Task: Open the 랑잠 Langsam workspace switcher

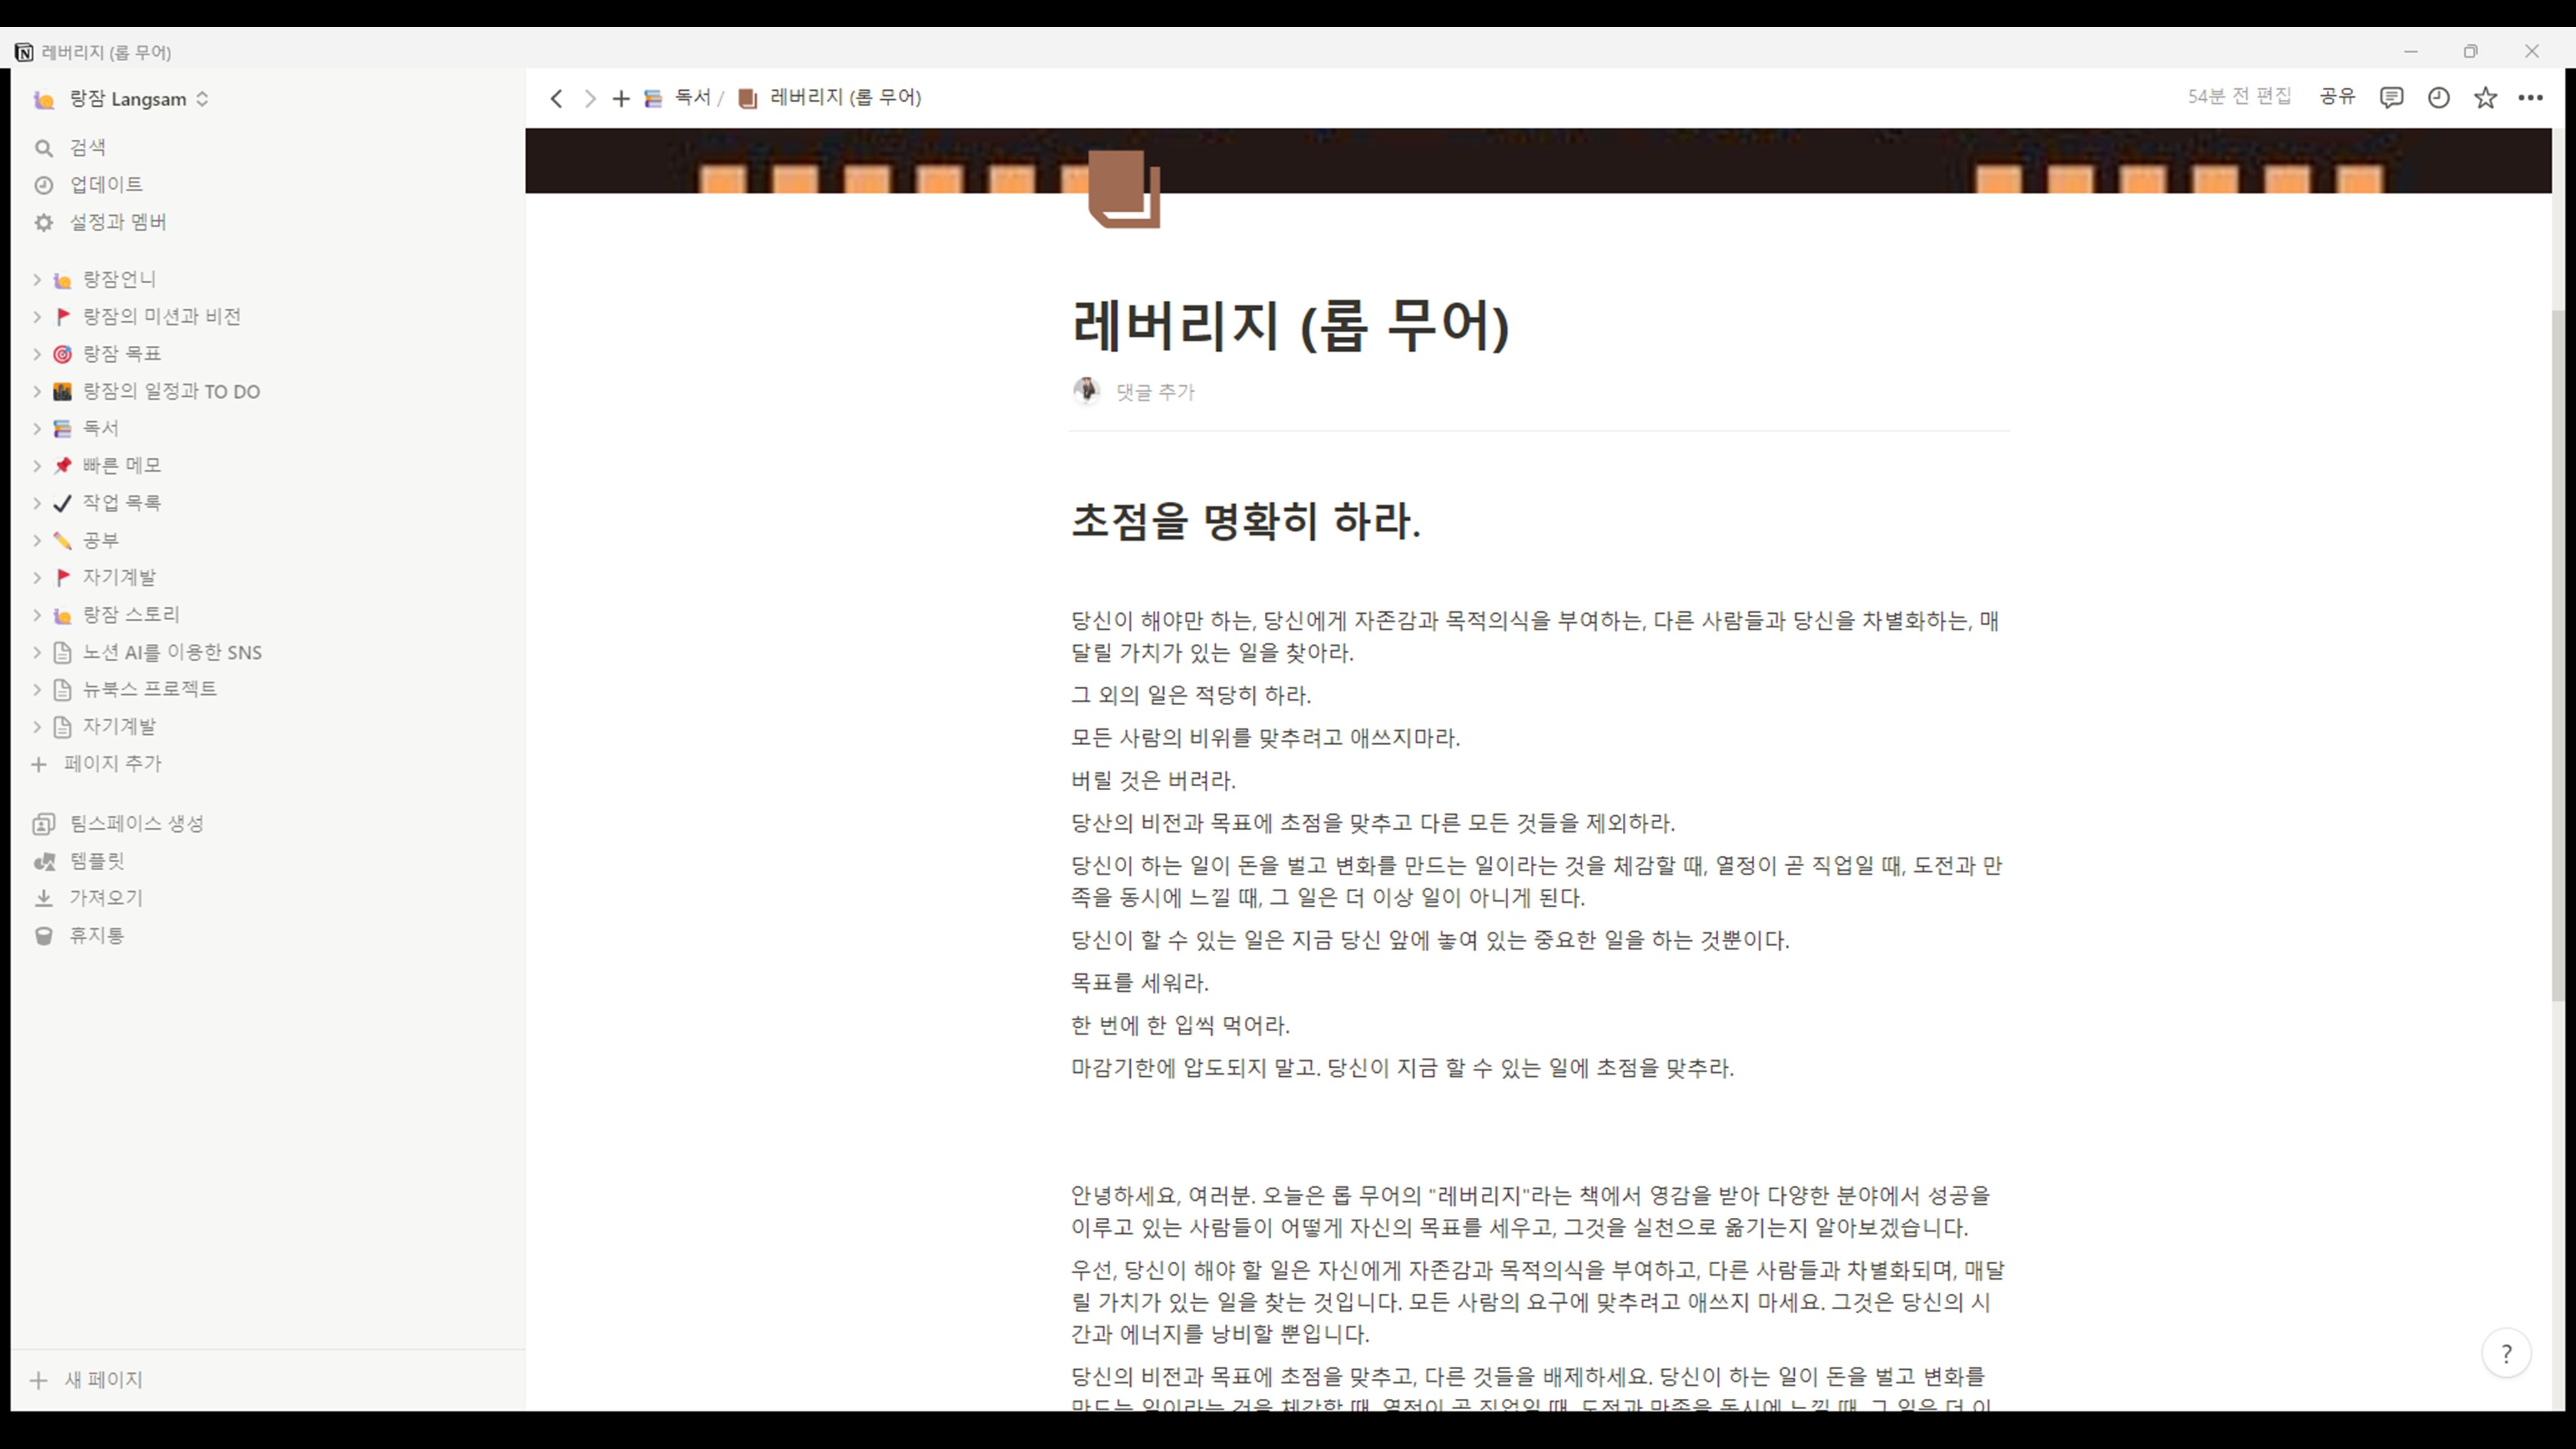Action: point(127,99)
